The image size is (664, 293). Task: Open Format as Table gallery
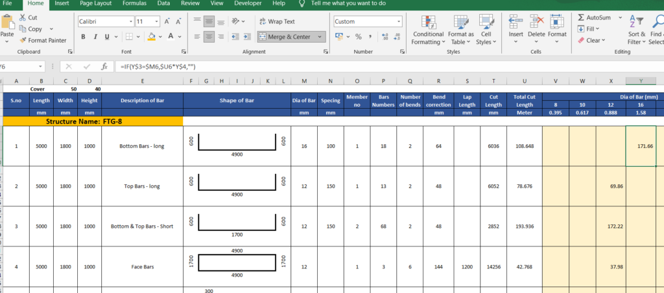[461, 30]
